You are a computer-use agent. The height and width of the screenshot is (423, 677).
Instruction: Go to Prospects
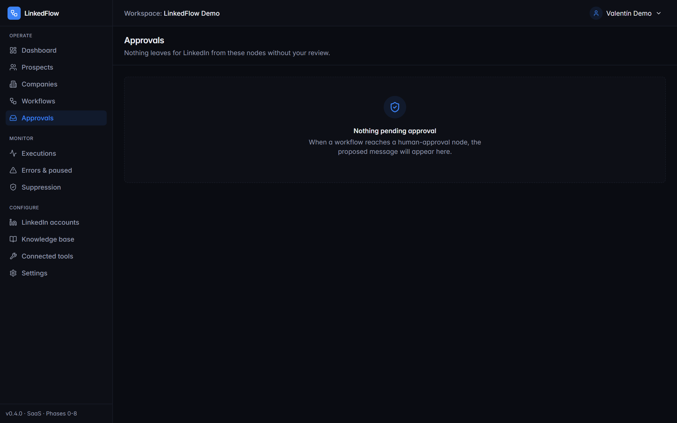point(56,67)
